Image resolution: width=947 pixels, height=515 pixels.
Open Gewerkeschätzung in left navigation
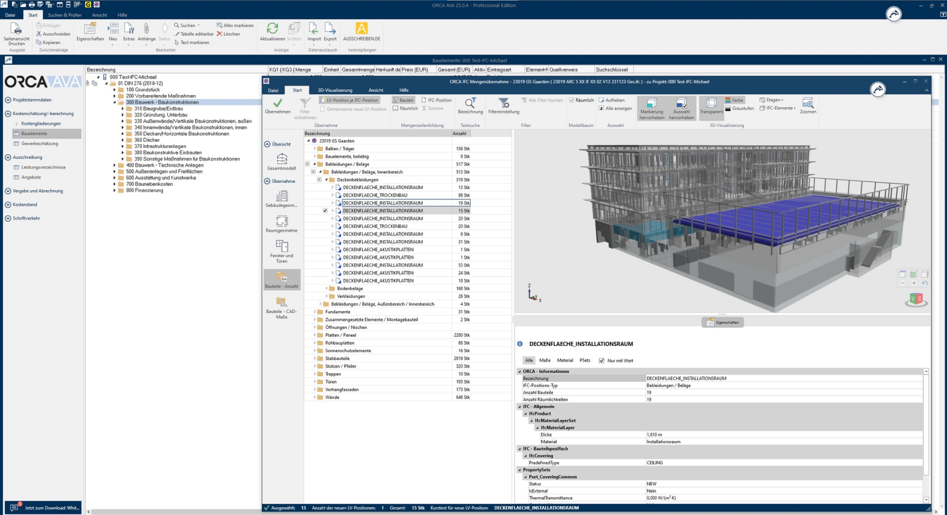(x=39, y=143)
